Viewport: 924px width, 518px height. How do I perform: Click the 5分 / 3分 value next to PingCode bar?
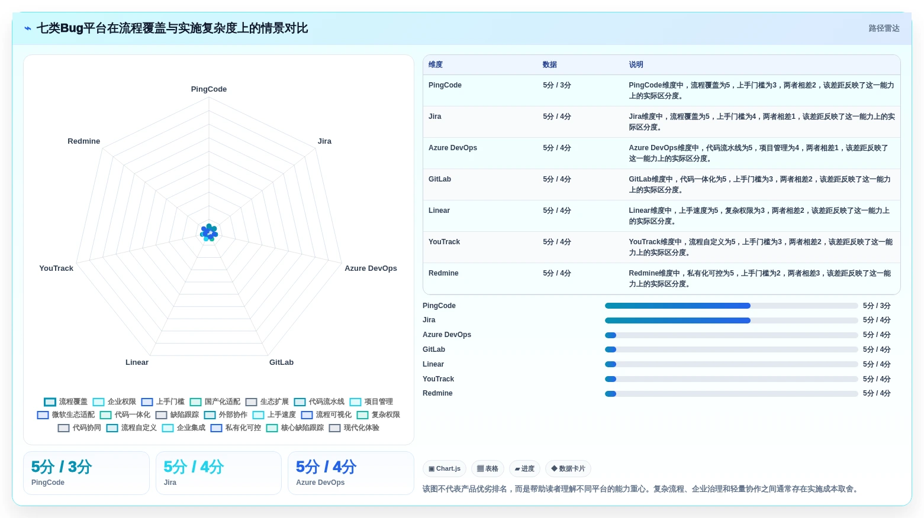877,306
